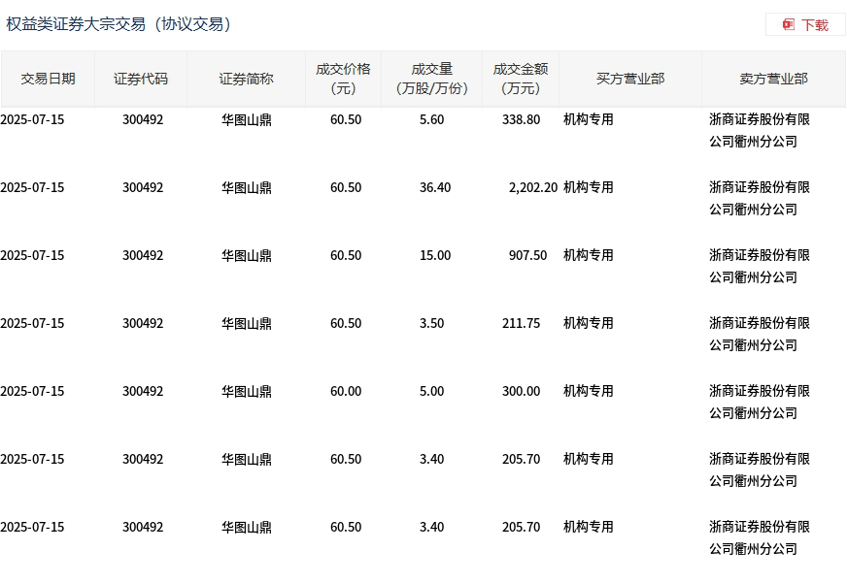
Task: Click the 60.00 price cell
Action: 346,391
